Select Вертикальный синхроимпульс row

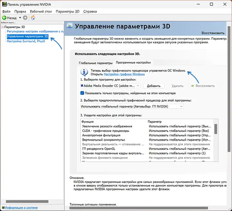point(147,140)
